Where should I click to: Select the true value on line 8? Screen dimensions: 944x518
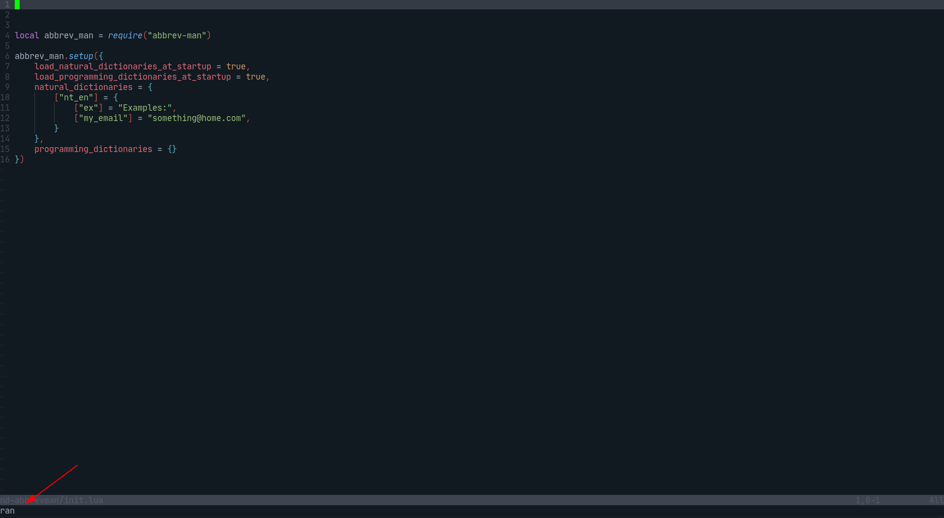click(x=256, y=77)
